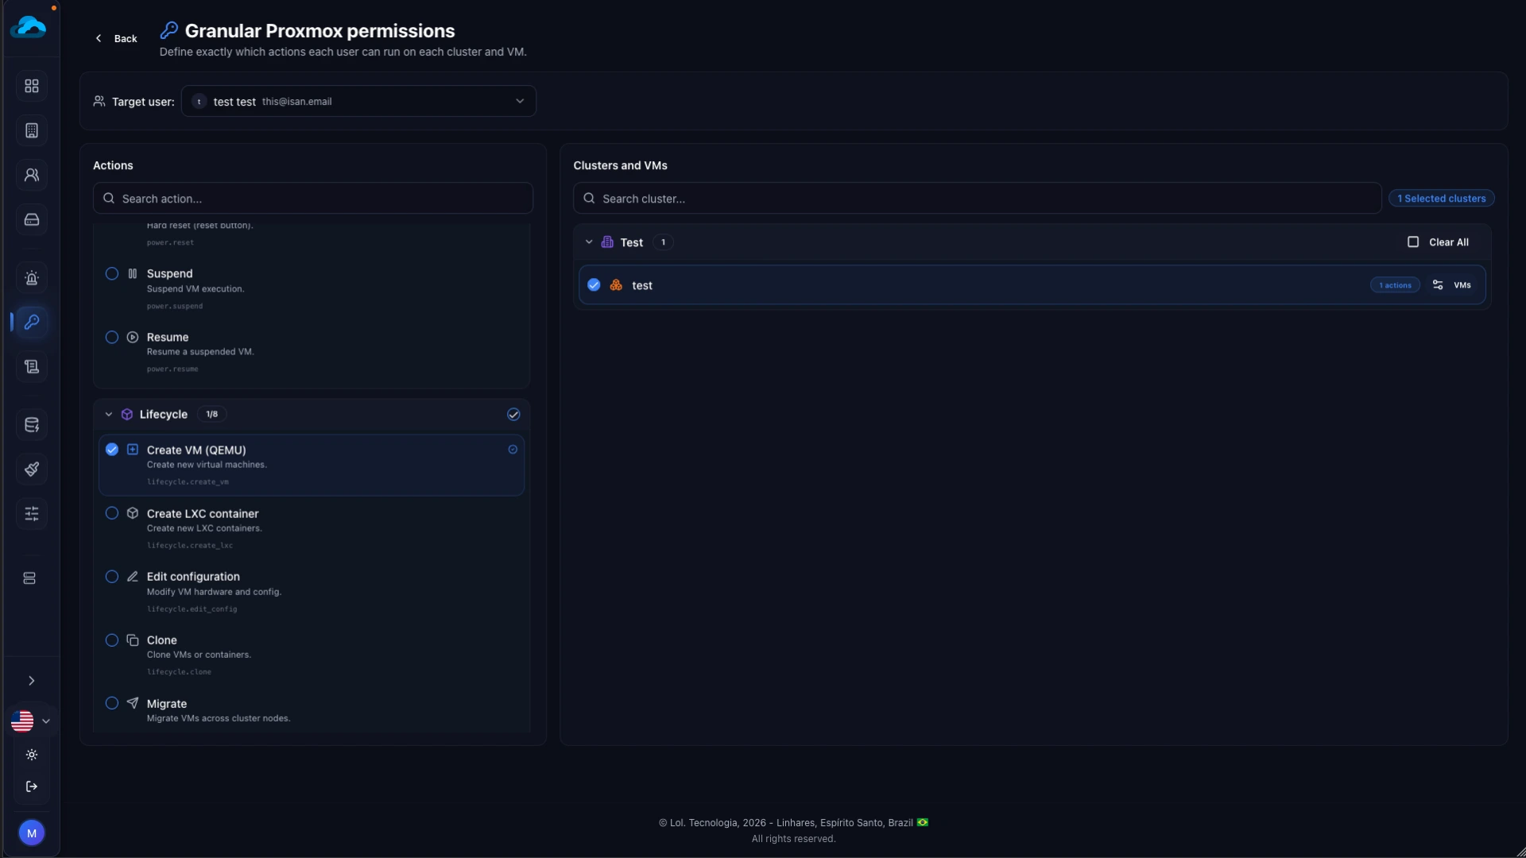Toggle the light/dark theme sun icon
Viewport: 1526px width, 858px height.
tap(32, 755)
